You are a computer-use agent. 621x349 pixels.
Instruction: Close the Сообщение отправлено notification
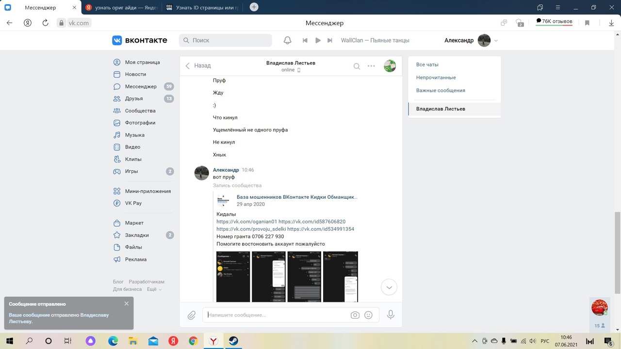126,304
